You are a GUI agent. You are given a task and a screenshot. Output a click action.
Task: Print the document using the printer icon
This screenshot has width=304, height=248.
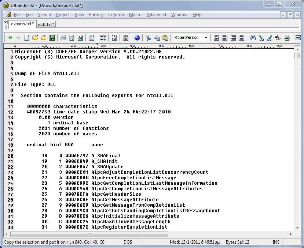[63, 38]
